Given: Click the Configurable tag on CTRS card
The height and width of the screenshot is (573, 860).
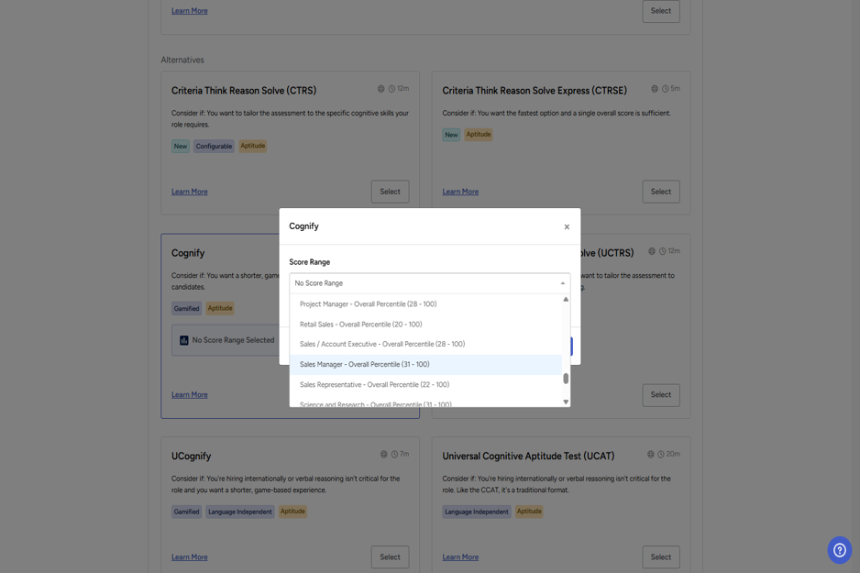Looking at the screenshot, I should [214, 146].
